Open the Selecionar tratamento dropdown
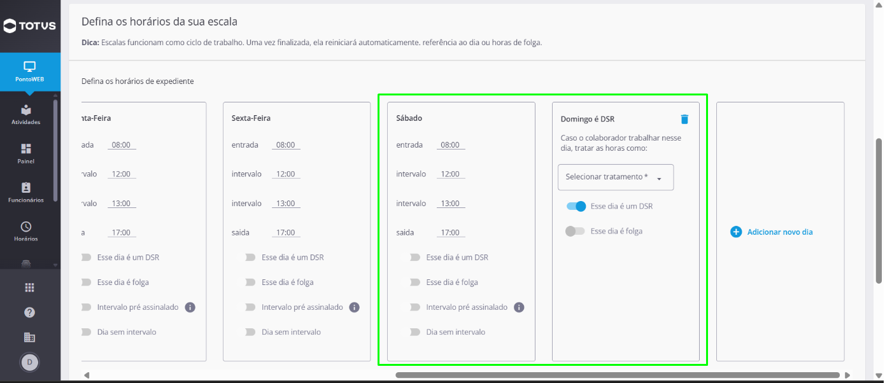The height and width of the screenshot is (383, 885). (616, 178)
